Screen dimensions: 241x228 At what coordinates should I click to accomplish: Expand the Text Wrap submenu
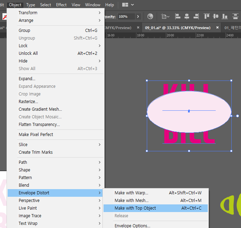pyautogui.click(x=55, y=223)
